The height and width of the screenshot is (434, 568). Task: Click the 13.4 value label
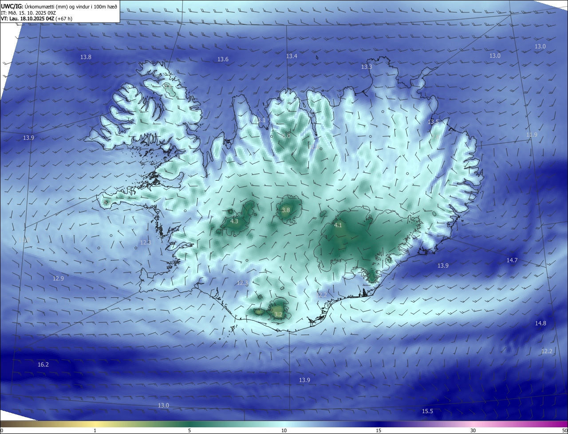point(292,56)
